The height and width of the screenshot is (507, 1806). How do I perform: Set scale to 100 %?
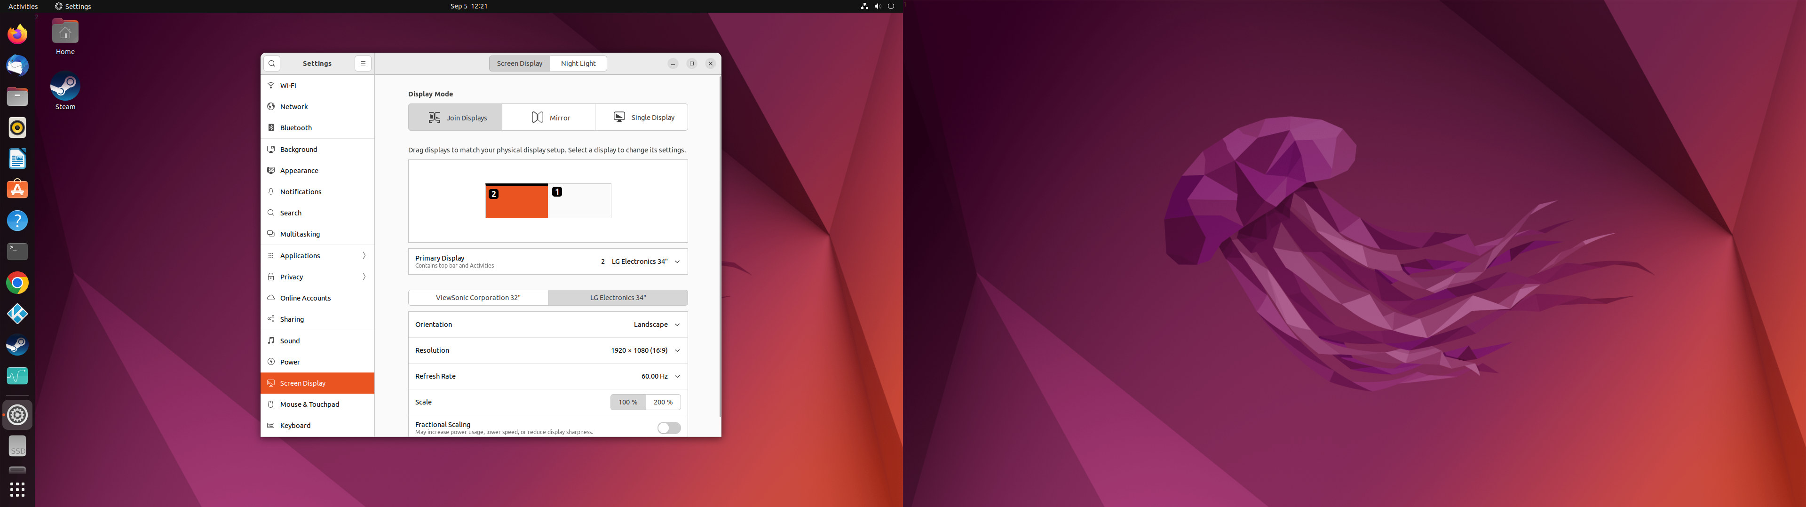[628, 402]
